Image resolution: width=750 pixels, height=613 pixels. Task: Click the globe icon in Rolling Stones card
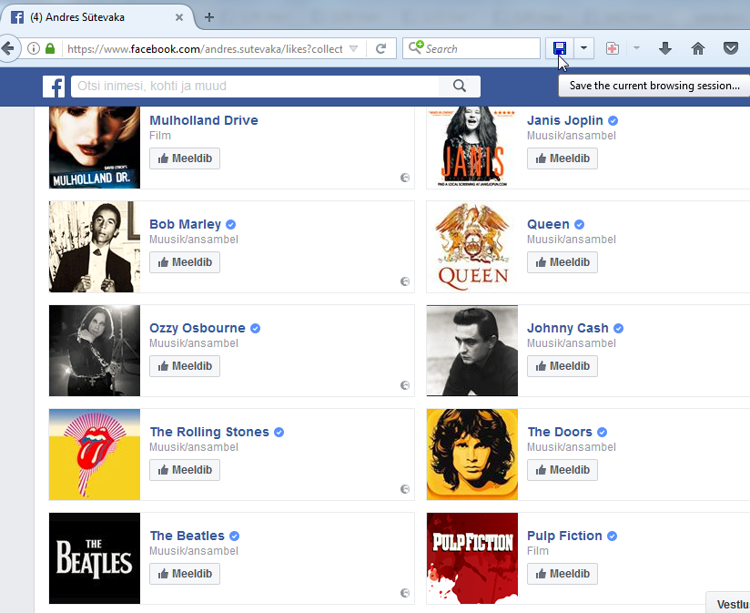click(x=405, y=489)
